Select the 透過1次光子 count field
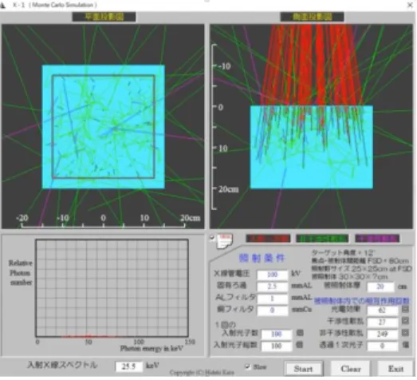The image size is (417, 380). [382, 346]
